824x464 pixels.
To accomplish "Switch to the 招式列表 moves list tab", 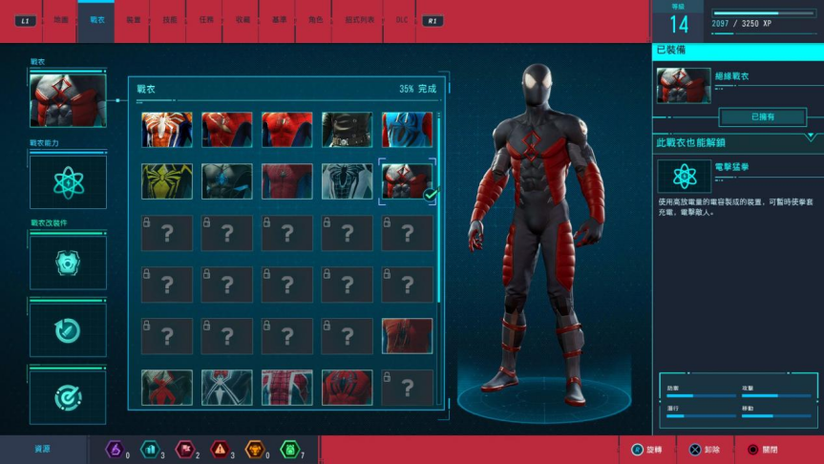I will point(359,20).
